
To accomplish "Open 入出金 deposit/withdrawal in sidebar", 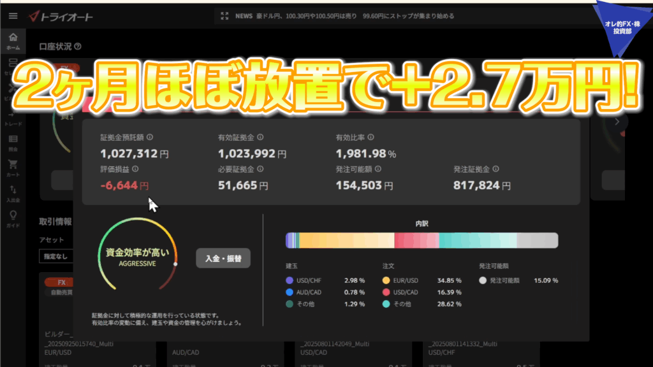I will tap(13, 192).
